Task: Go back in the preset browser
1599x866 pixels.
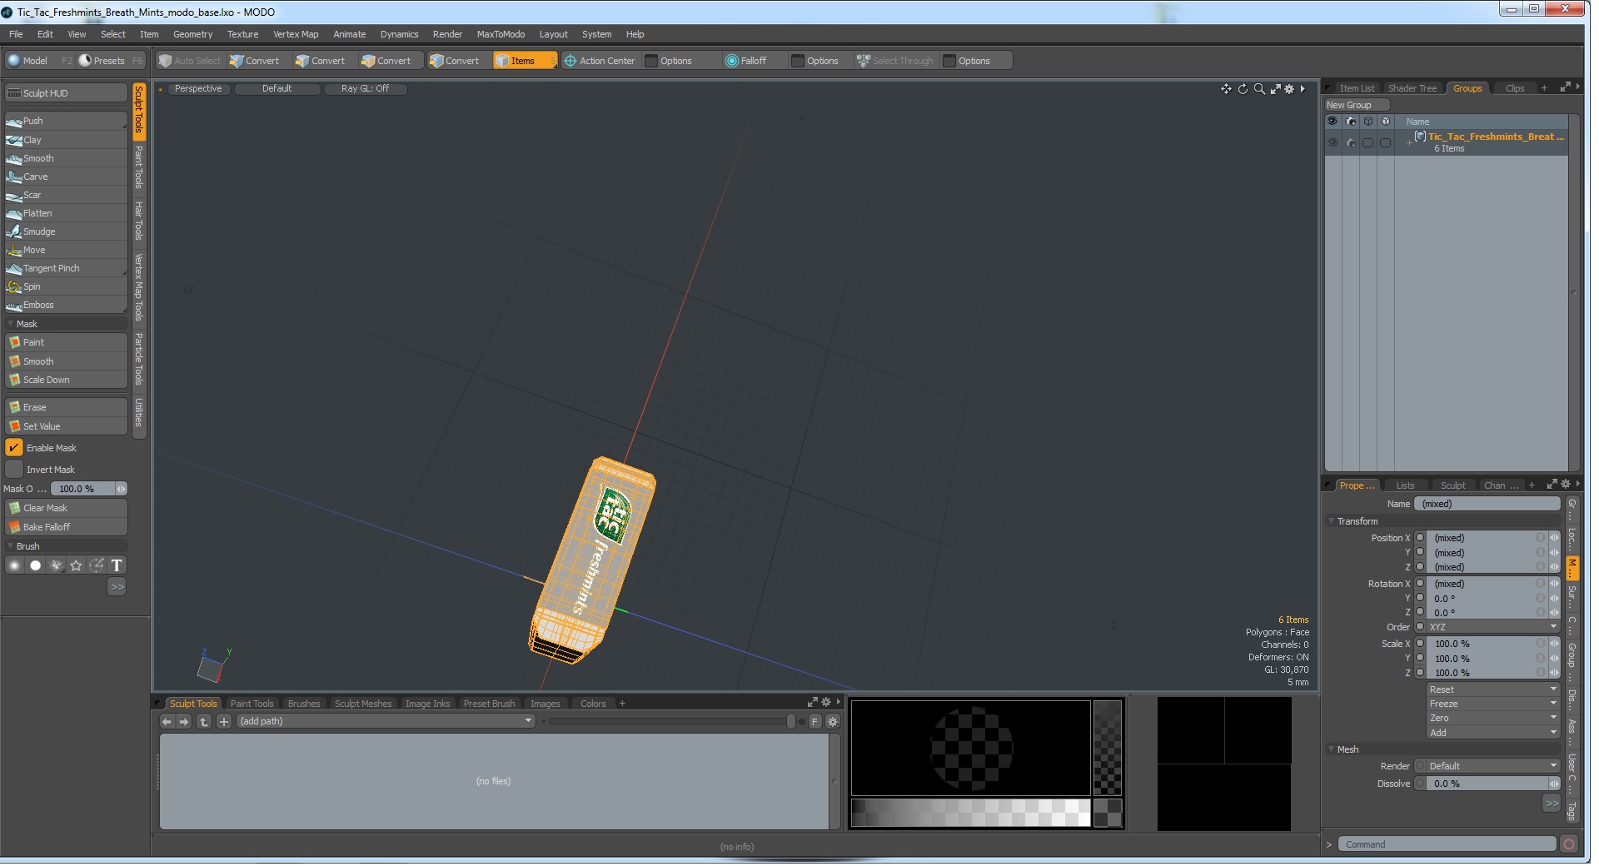Action: tap(167, 723)
